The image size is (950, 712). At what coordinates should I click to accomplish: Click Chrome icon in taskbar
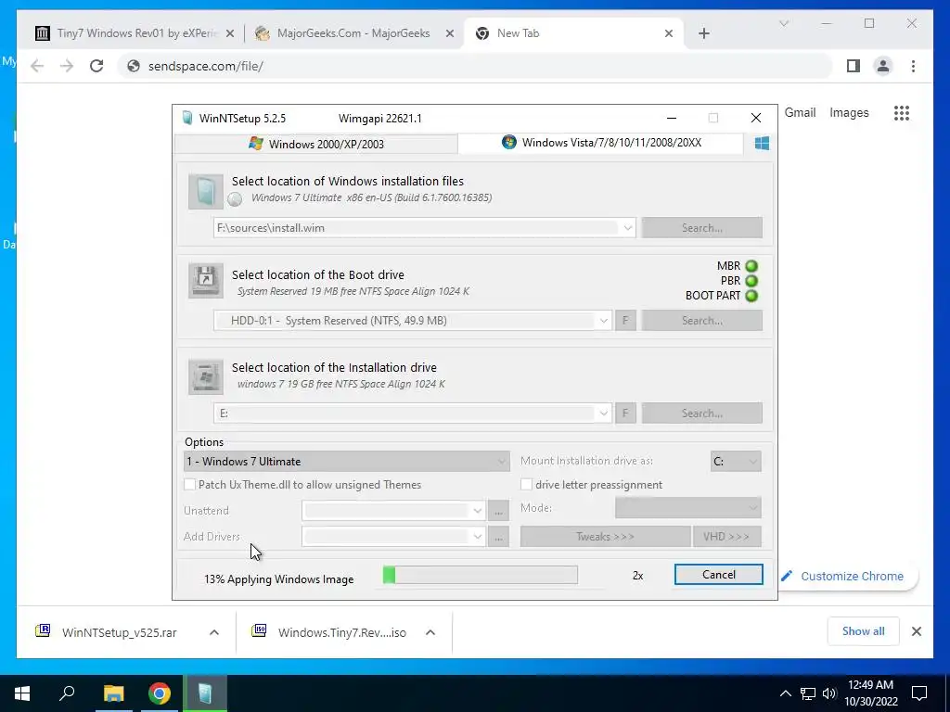(160, 693)
